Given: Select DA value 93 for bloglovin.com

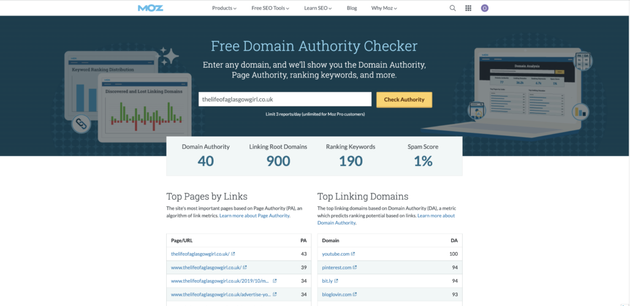Looking at the screenshot, I should click(455, 294).
